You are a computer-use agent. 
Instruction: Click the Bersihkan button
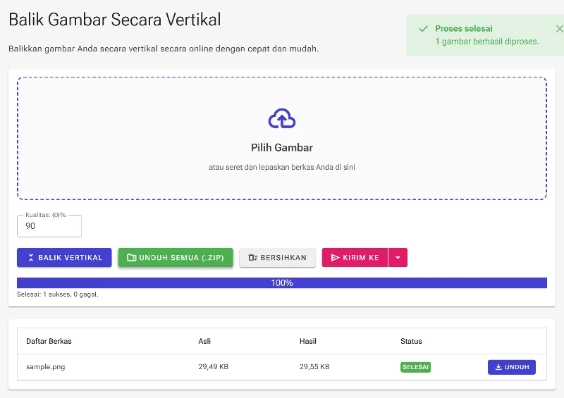pyautogui.click(x=277, y=257)
